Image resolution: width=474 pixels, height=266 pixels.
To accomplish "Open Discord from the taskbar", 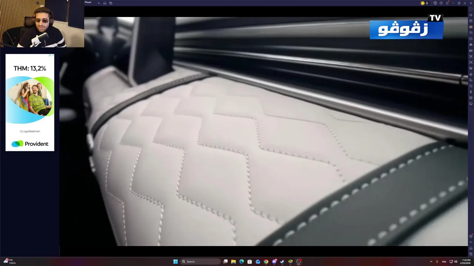I will [x=274, y=262].
